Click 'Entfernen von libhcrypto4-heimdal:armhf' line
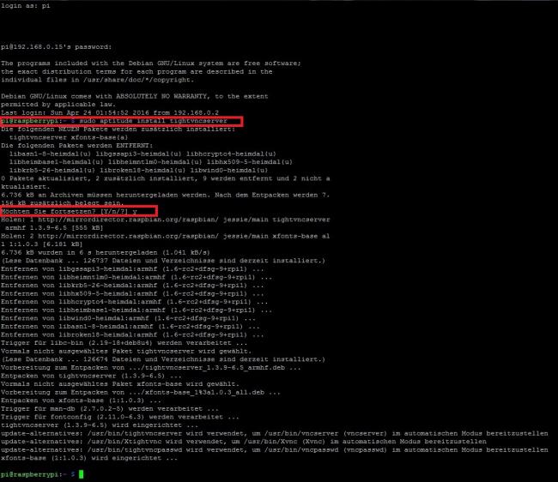This screenshot has width=558, height=482. pyautogui.click(x=135, y=302)
